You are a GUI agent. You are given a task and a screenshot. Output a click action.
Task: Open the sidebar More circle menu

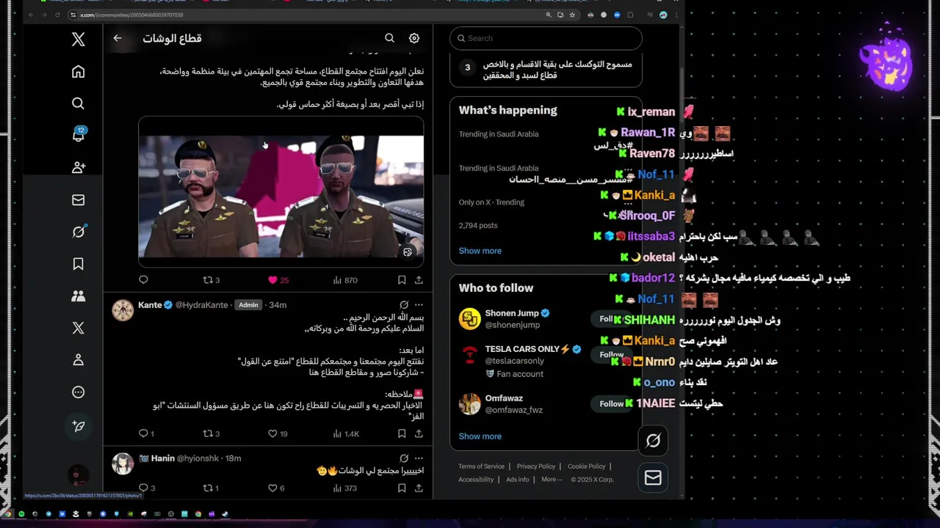pos(79,392)
